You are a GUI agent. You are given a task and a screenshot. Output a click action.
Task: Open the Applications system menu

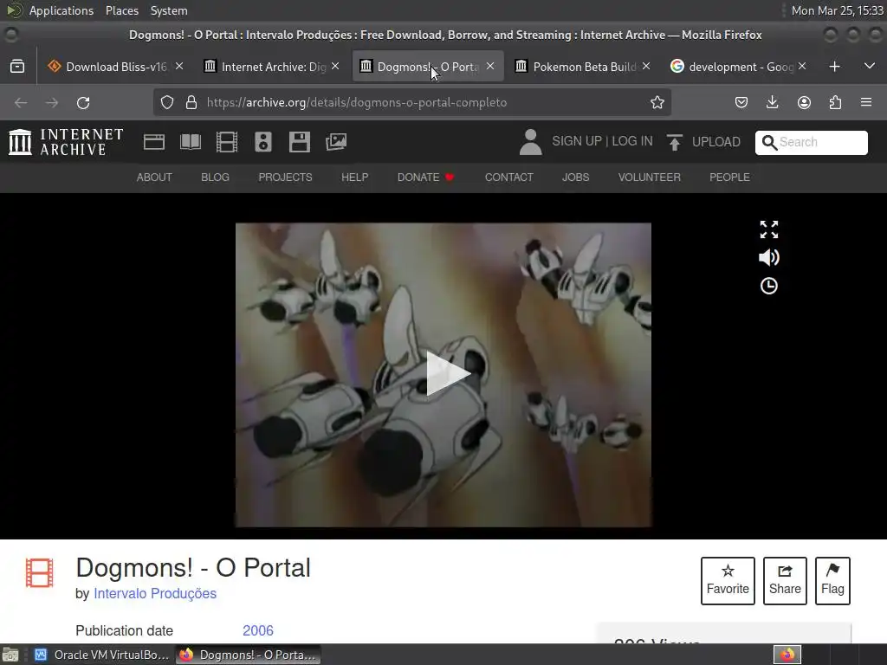click(62, 10)
